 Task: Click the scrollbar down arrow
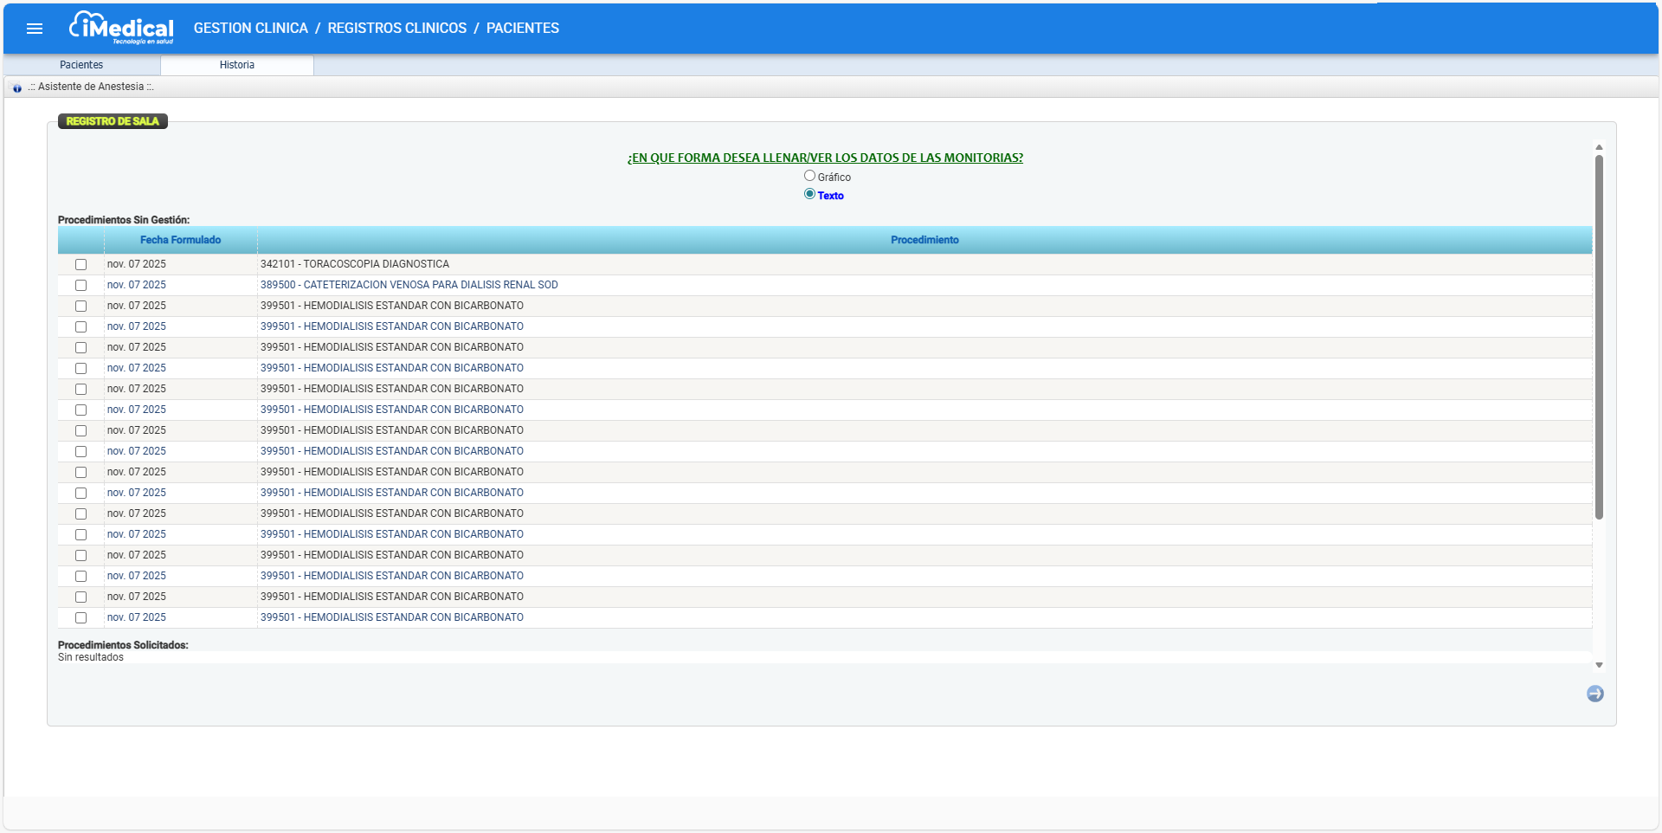pyautogui.click(x=1599, y=665)
